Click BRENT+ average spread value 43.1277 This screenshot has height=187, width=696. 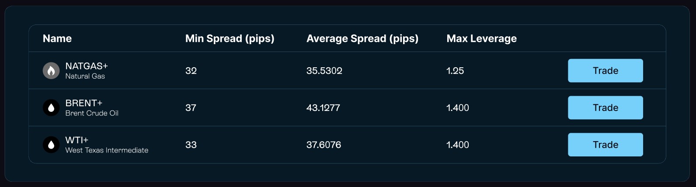(x=323, y=108)
